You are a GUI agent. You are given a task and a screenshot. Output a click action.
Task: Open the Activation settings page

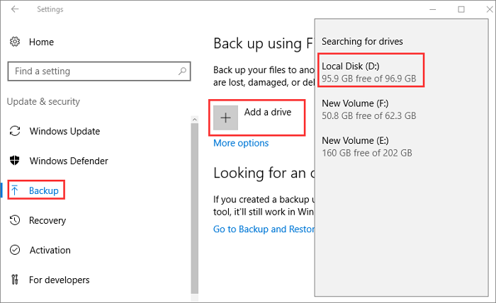tap(50, 251)
